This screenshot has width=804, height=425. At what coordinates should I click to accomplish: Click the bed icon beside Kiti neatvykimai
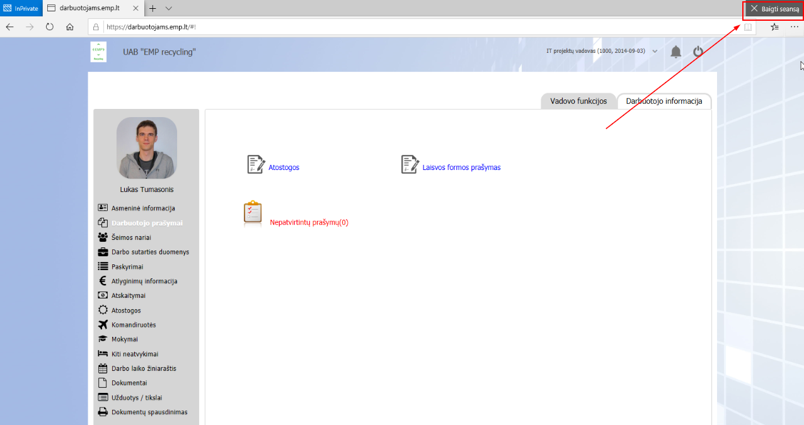coord(103,353)
